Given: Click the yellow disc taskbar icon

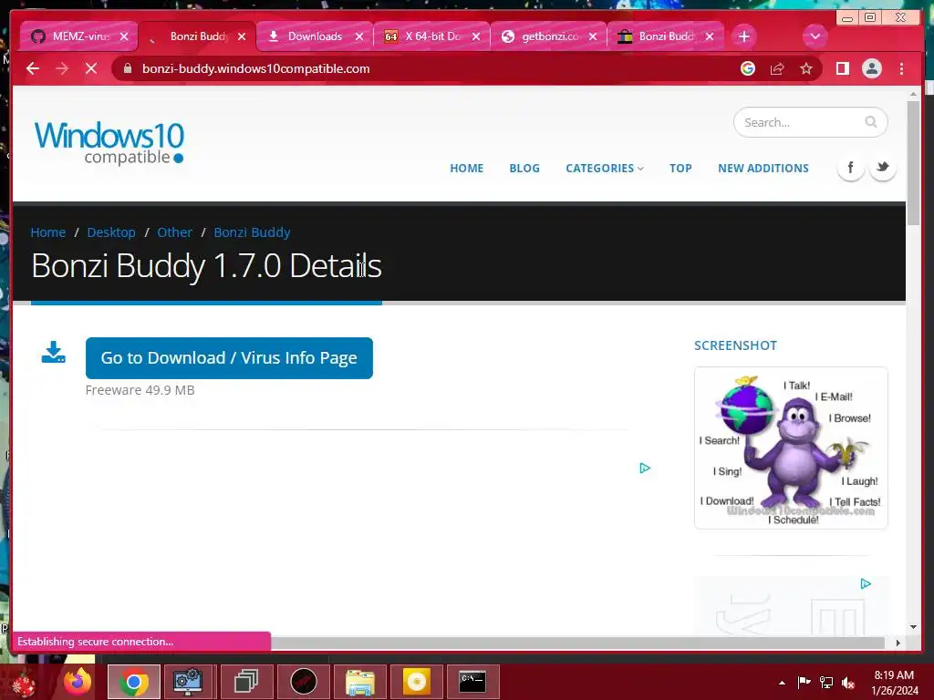Looking at the screenshot, I should click(x=416, y=682).
